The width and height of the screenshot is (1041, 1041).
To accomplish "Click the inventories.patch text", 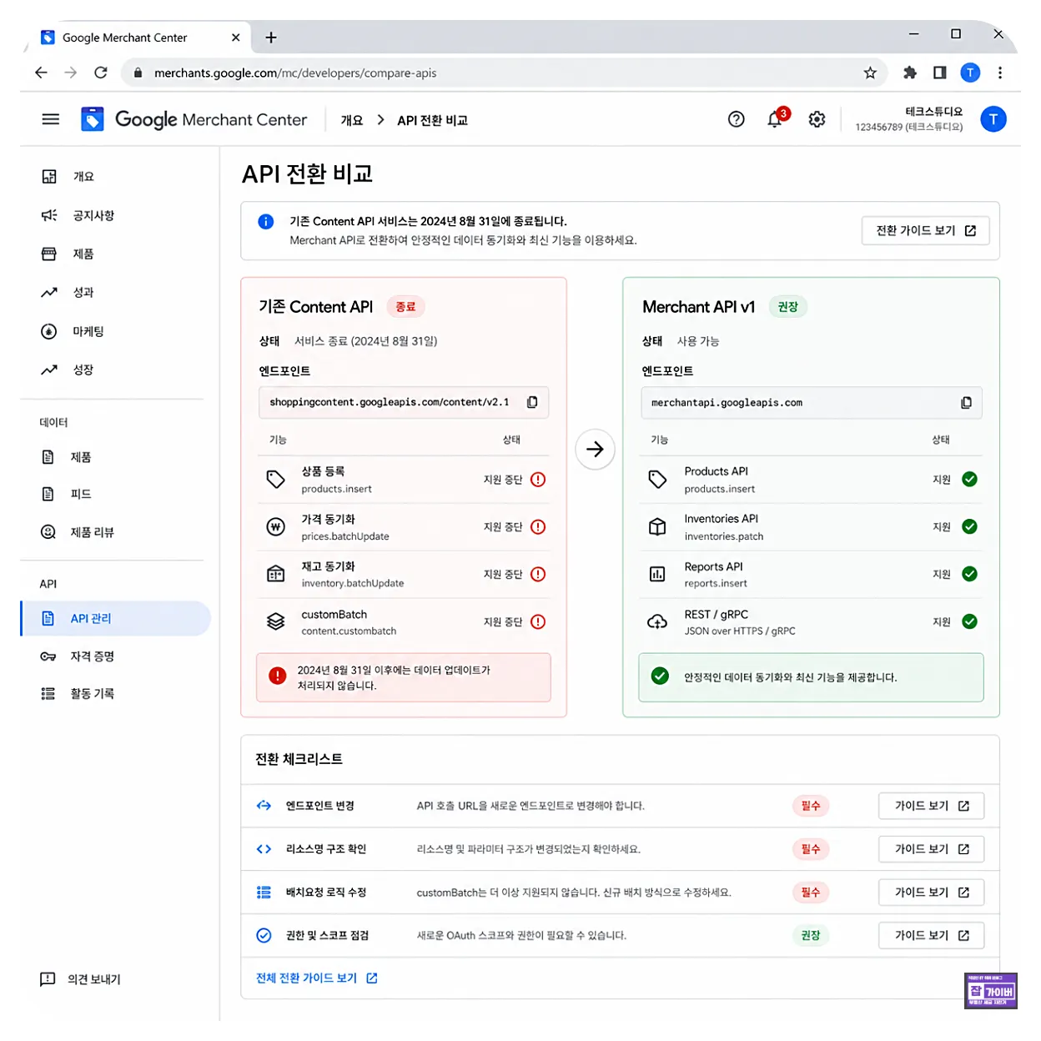I will [724, 536].
